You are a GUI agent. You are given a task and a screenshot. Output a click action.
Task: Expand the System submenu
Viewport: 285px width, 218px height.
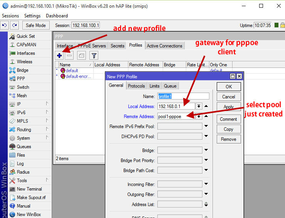click(x=47, y=137)
